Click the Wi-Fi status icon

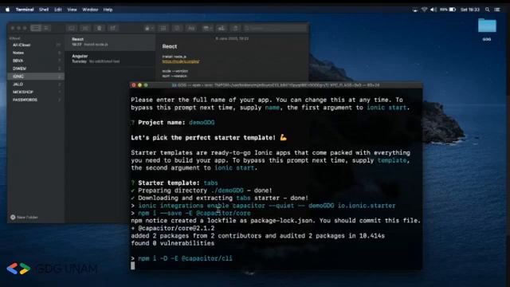pos(424,10)
